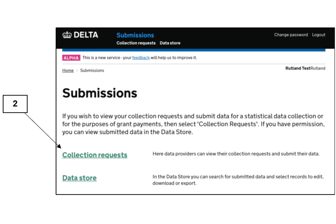Click the introductory paragraph under the Submissions heading

[x=192, y=124]
